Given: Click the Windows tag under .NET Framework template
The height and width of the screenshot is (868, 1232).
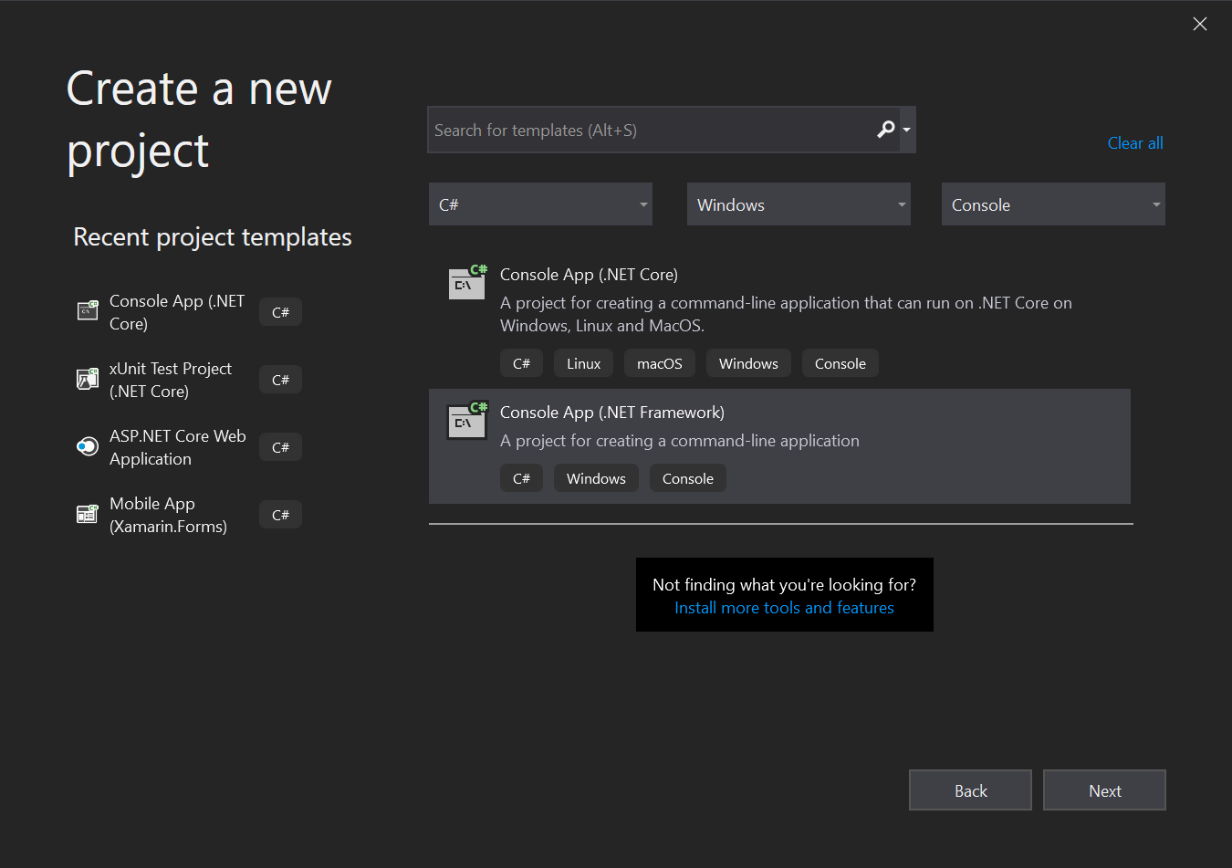Looking at the screenshot, I should [x=596, y=478].
